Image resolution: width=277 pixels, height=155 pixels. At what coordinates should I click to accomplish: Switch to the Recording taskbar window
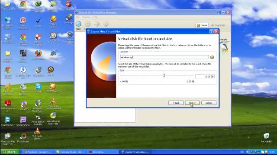(103, 152)
